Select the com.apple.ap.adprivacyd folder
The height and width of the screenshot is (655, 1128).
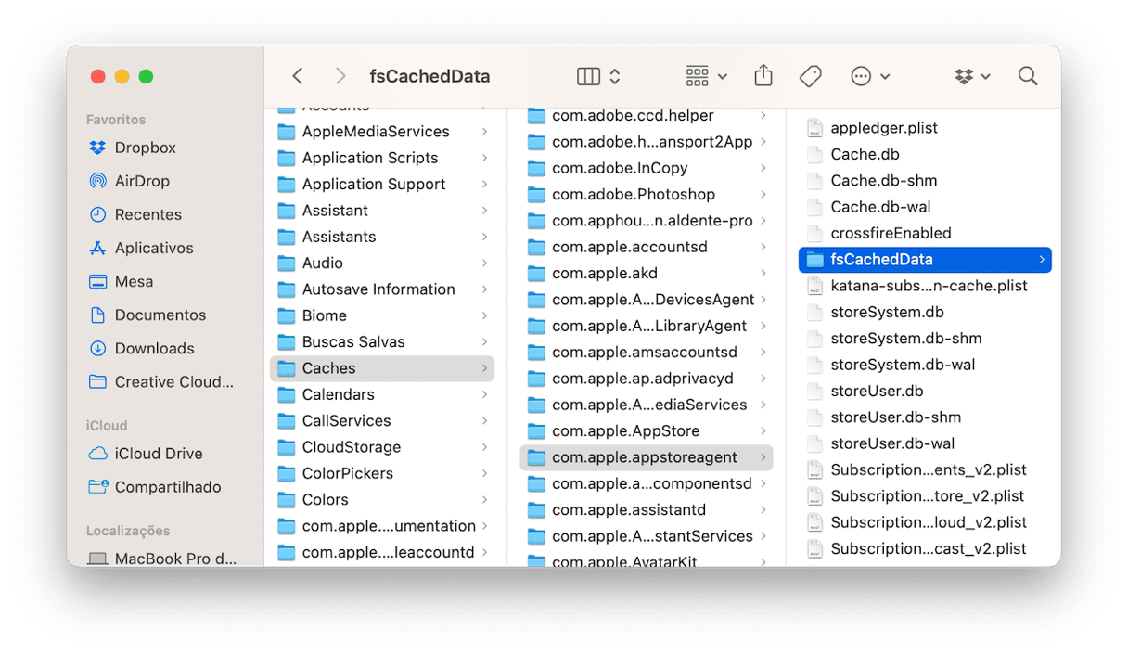[647, 379]
